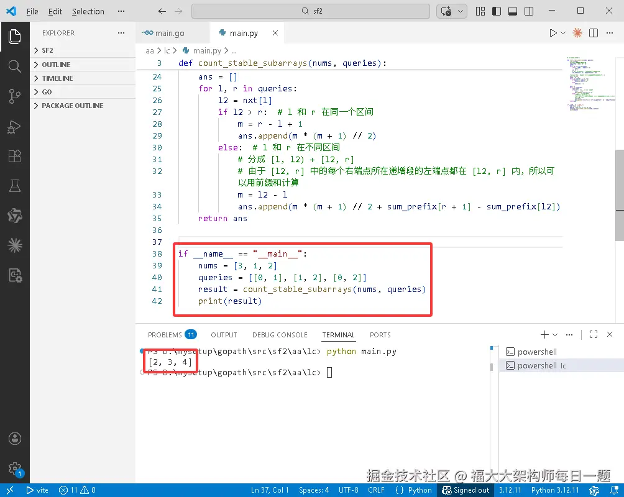Expand the OUTLINE section
The image size is (624, 497).
[83, 65]
